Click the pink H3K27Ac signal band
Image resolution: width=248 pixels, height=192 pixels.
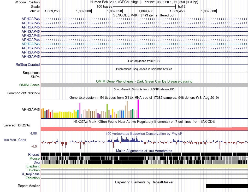[x=144, y=129]
